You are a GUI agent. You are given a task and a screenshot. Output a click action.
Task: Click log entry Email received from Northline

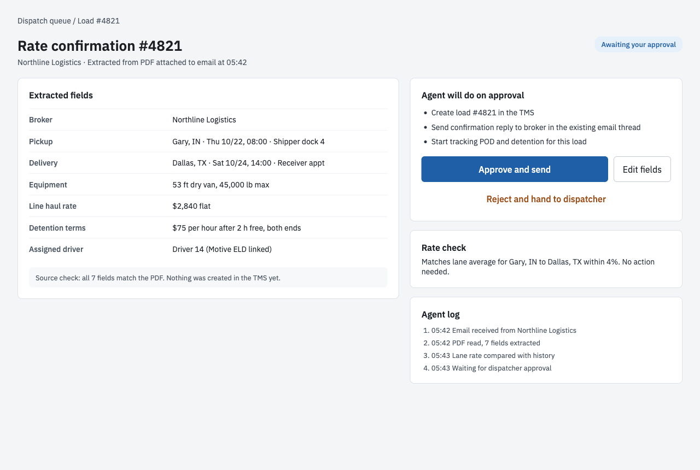(504, 331)
